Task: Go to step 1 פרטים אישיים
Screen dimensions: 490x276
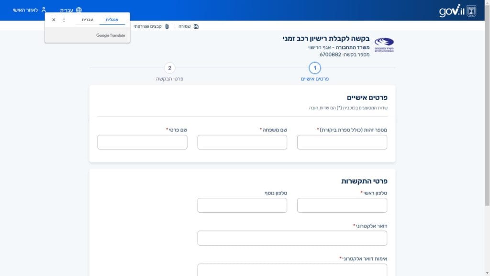Action: pyautogui.click(x=315, y=68)
